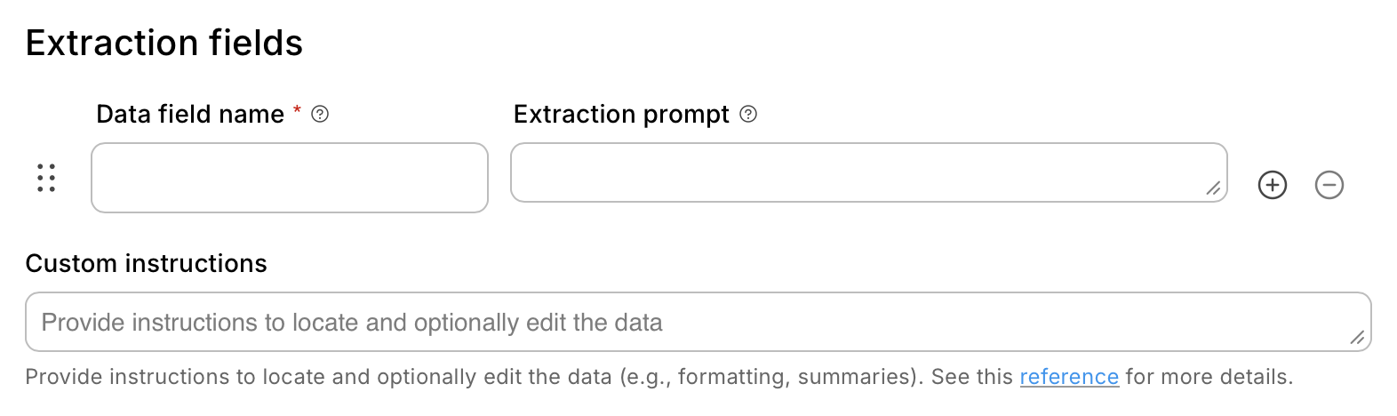Open the reference link for more details
The width and height of the screenshot is (1397, 416).
pyautogui.click(x=1069, y=377)
